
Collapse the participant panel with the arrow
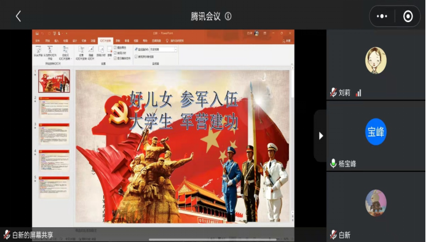point(321,136)
